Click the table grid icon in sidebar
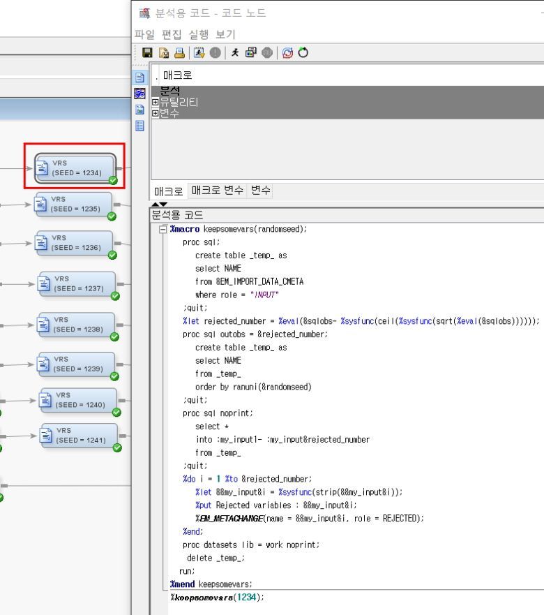 tap(139, 126)
